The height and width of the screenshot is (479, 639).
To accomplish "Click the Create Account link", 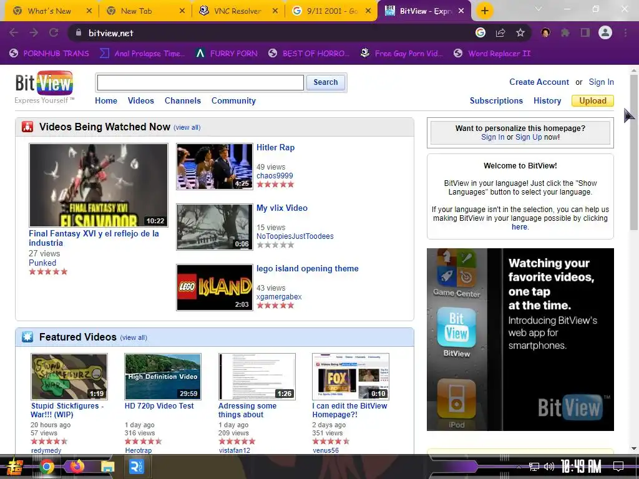I will pyautogui.click(x=539, y=82).
